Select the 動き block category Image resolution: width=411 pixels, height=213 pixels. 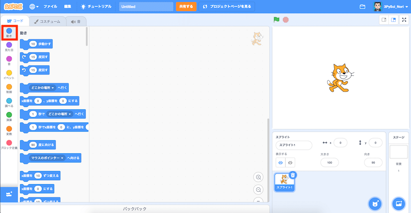pos(9,33)
